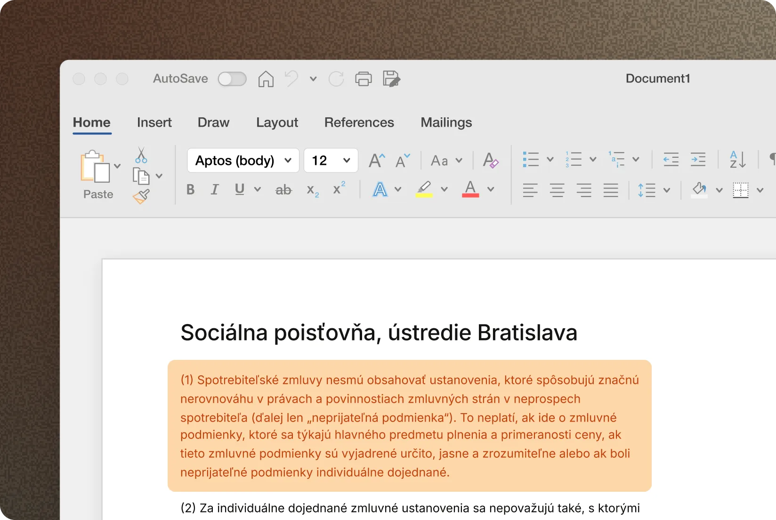Click the Save with pencil icon
776x520 pixels.
(x=391, y=79)
